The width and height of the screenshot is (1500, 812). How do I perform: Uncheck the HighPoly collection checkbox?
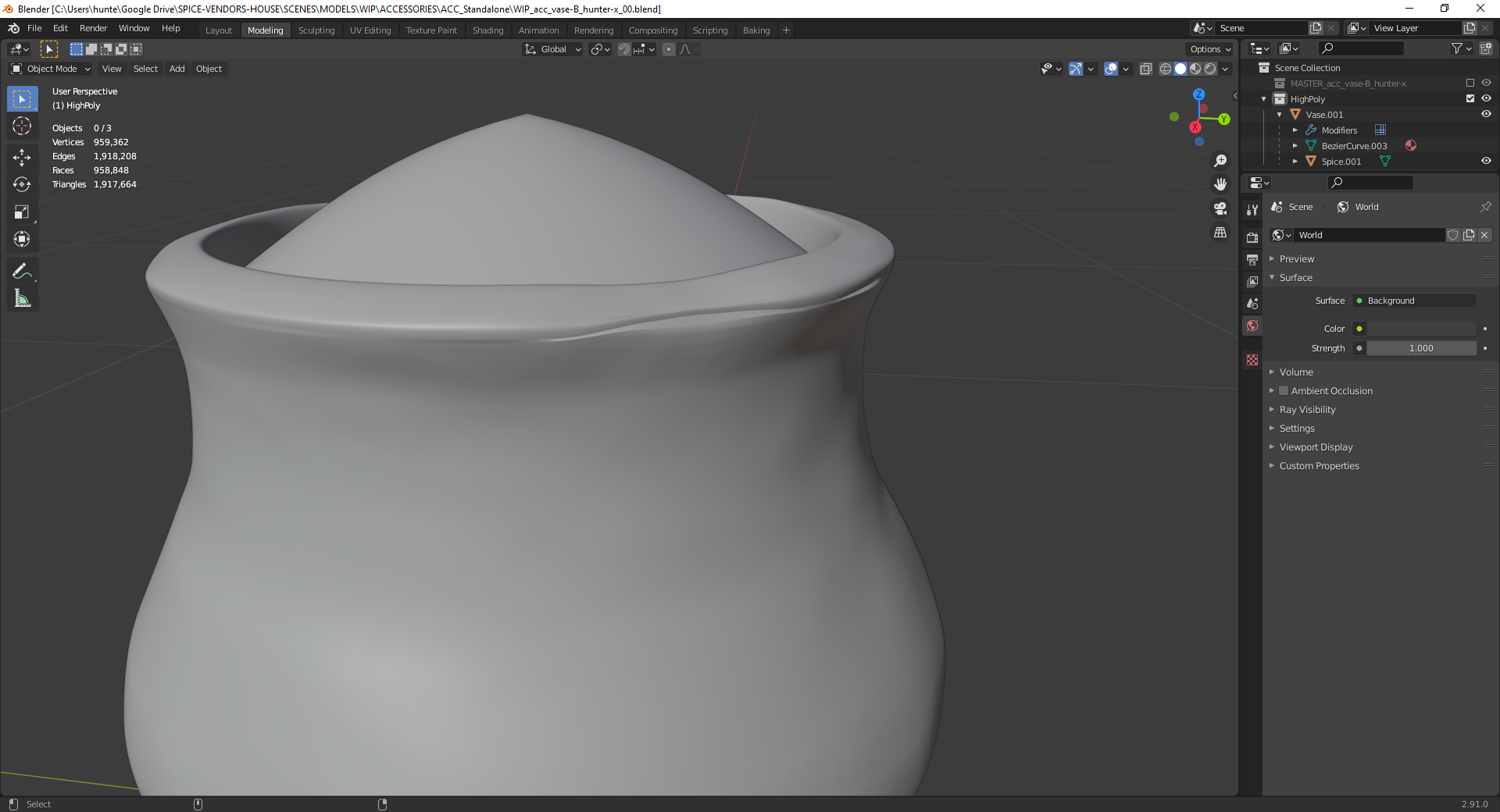1470,99
